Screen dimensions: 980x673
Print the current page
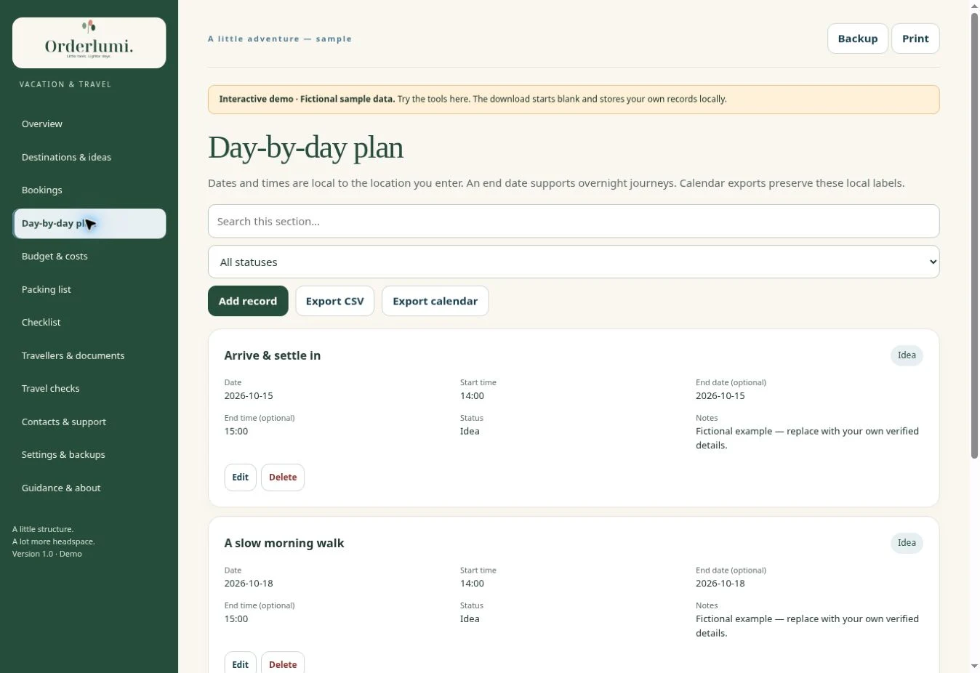click(915, 39)
